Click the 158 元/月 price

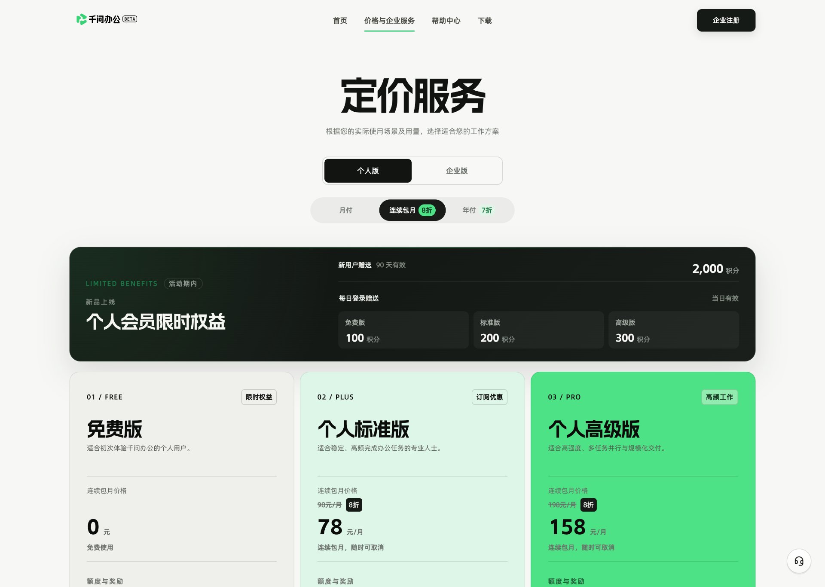(577, 527)
